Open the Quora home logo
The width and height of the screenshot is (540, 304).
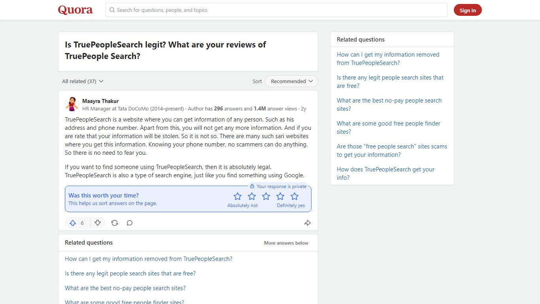(75, 10)
